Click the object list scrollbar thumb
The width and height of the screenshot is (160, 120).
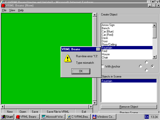point(154,33)
